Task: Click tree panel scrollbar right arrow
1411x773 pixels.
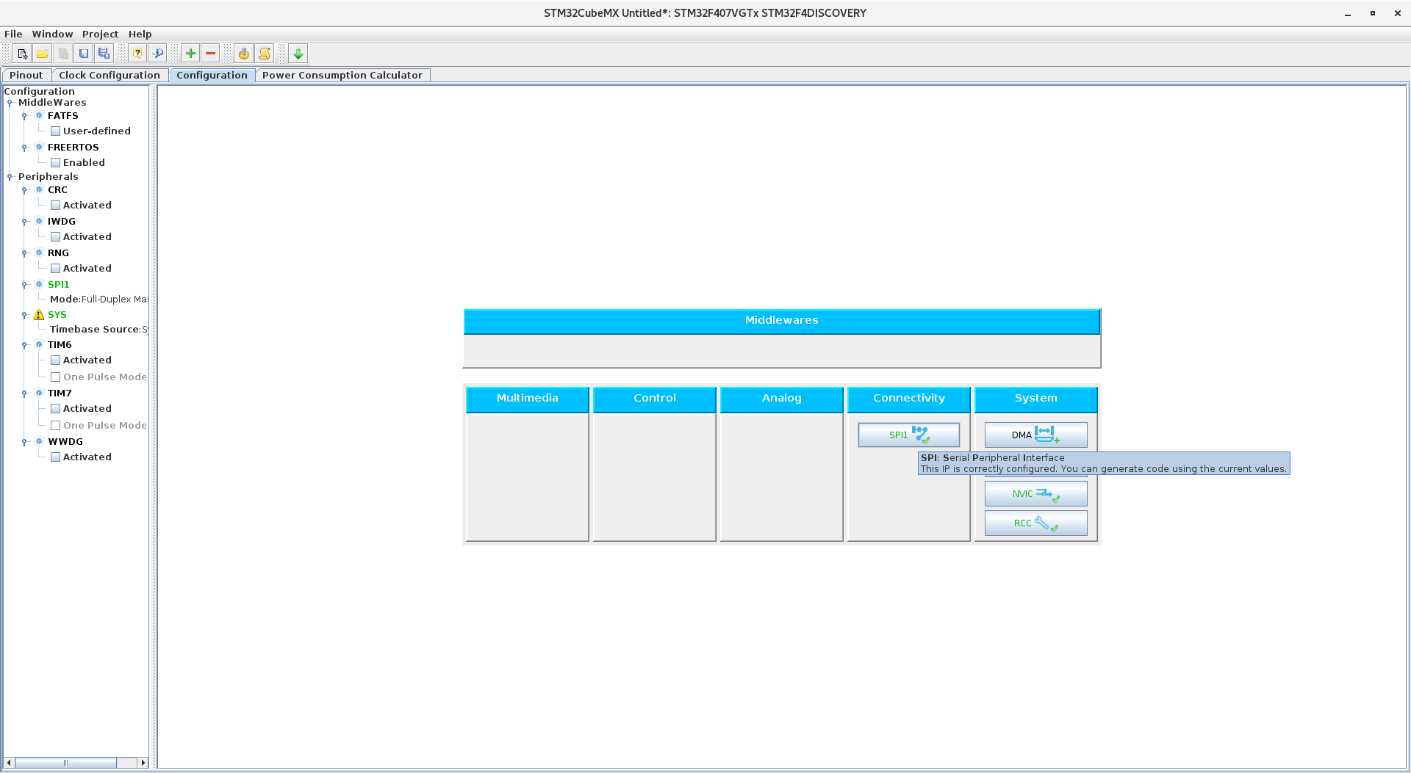Action: tap(143, 763)
